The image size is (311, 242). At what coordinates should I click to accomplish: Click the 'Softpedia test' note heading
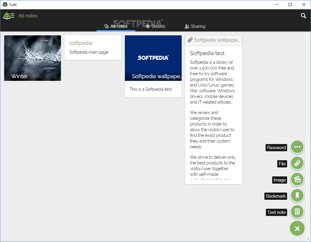pyautogui.click(x=207, y=53)
